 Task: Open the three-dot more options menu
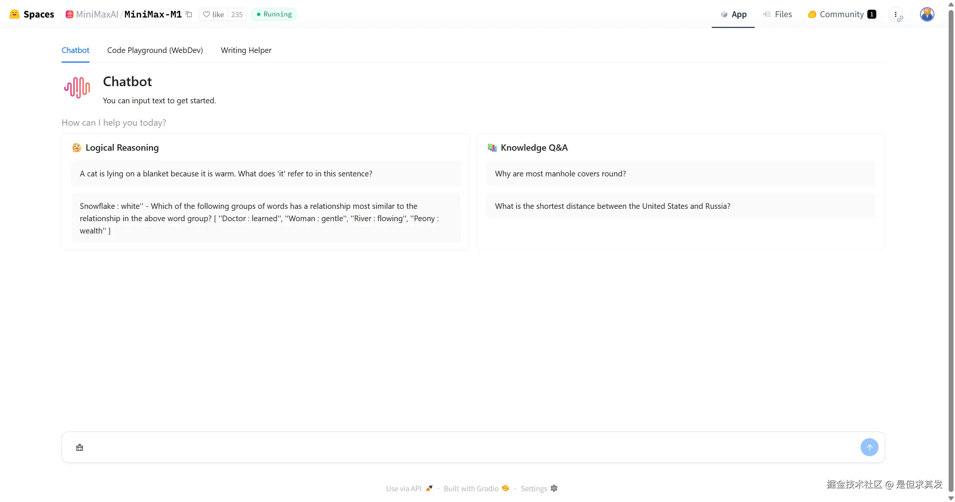896,14
